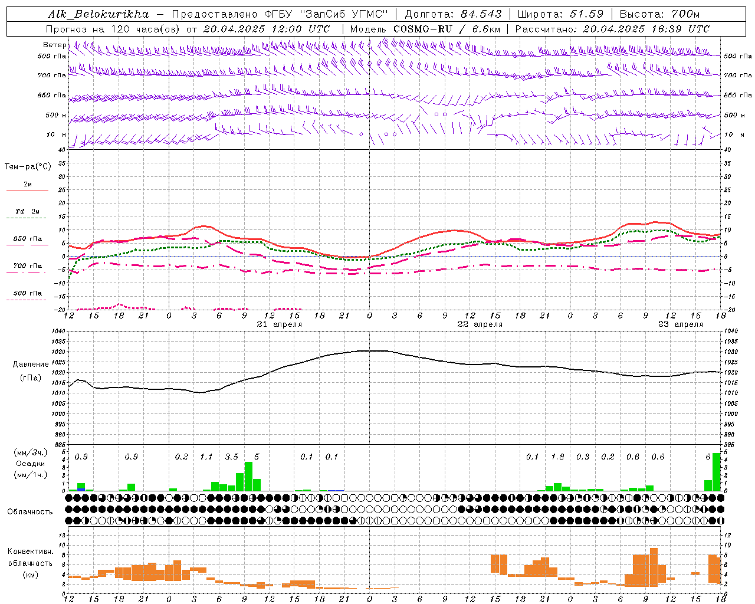The height and width of the screenshot is (604, 755).
Task: Click the Облачность row label
Action: [30, 511]
